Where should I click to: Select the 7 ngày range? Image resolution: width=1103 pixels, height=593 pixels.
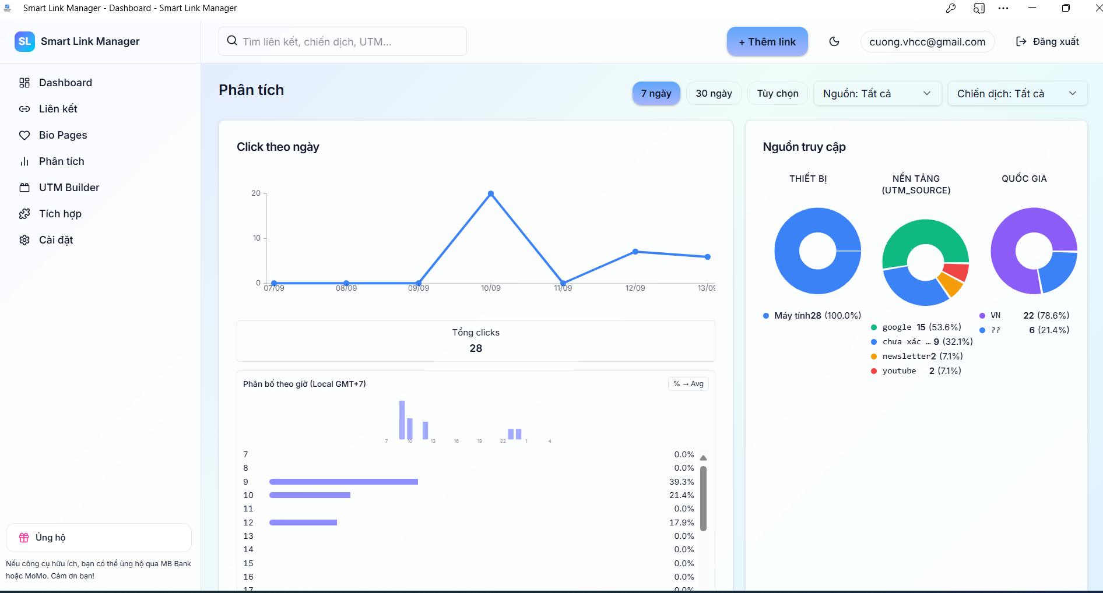pos(656,93)
